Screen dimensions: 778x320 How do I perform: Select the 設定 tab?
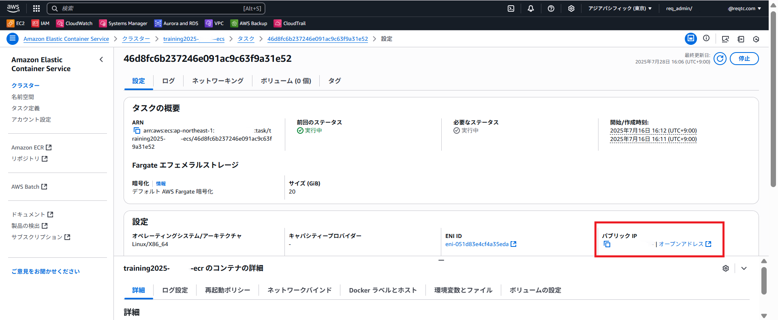pos(139,81)
